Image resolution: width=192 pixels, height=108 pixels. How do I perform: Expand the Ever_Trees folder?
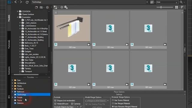tap(20, 49)
